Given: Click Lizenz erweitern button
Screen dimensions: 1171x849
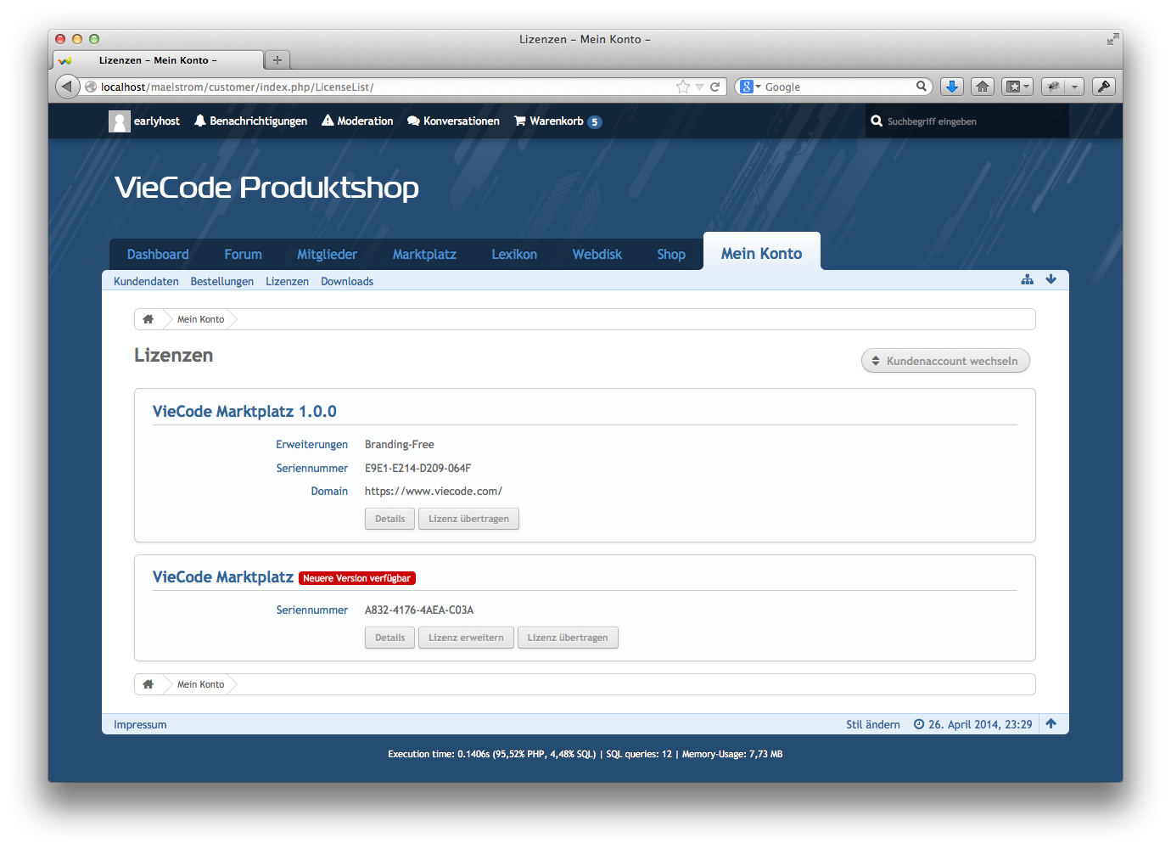Looking at the screenshot, I should click(466, 638).
